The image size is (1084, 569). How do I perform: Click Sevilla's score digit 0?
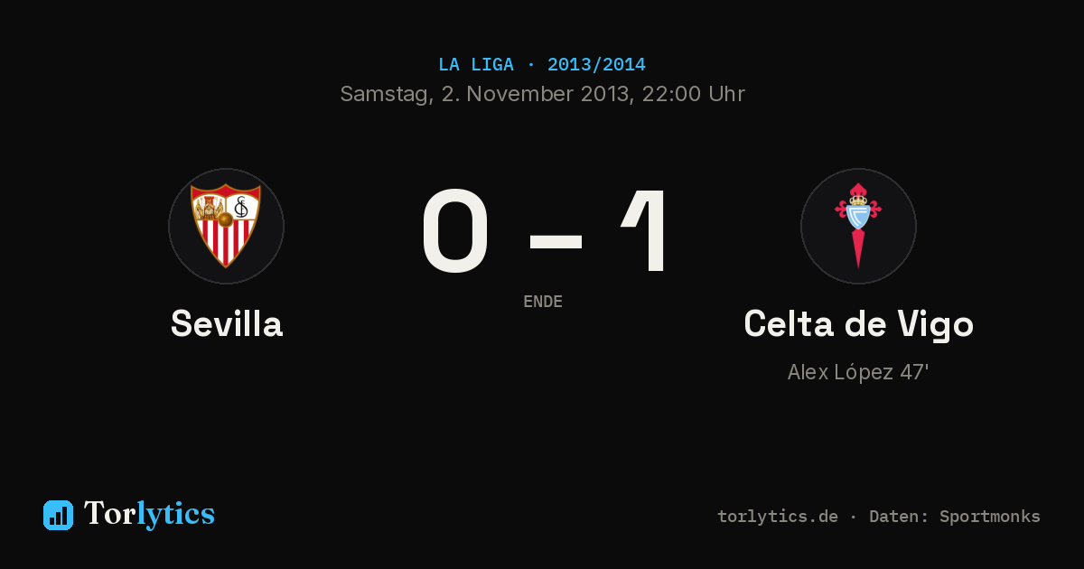pos(456,230)
